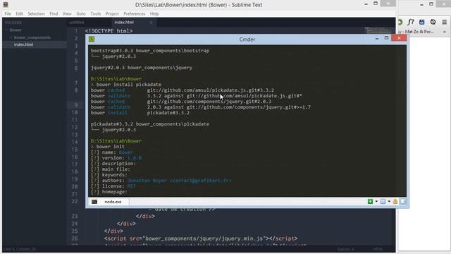Click the jquery.min.js script line
This screenshot has width=451, height=254.
[x=201, y=238]
